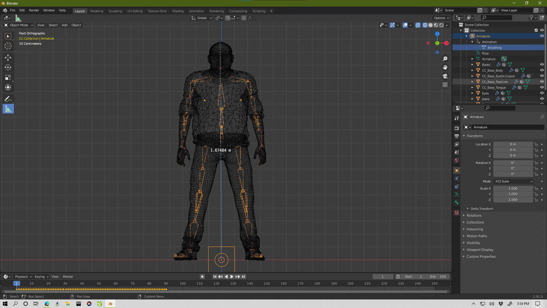Open the Global transform orientation dropdown
Image resolution: width=547 pixels, height=308 pixels.
point(202,18)
